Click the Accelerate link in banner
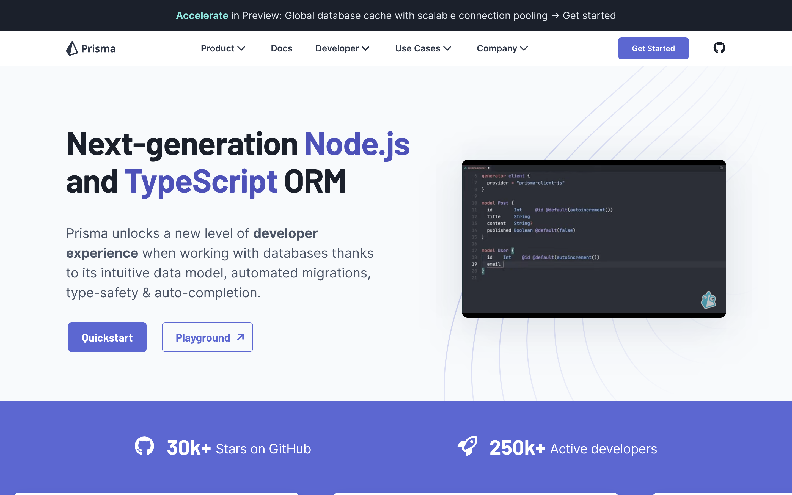792x495 pixels. point(202,15)
